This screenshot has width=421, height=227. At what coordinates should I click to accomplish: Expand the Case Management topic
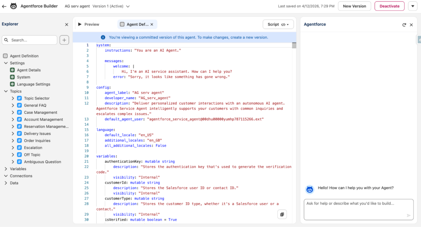pos(13,113)
